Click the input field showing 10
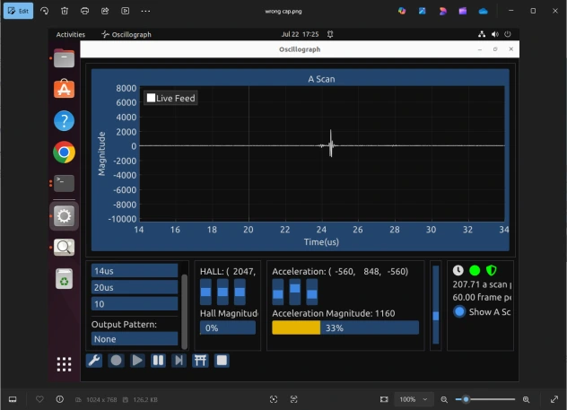The image size is (567, 410). tap(135, 304)
